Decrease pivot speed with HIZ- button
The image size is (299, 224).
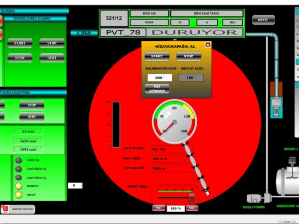click(158, 208)
